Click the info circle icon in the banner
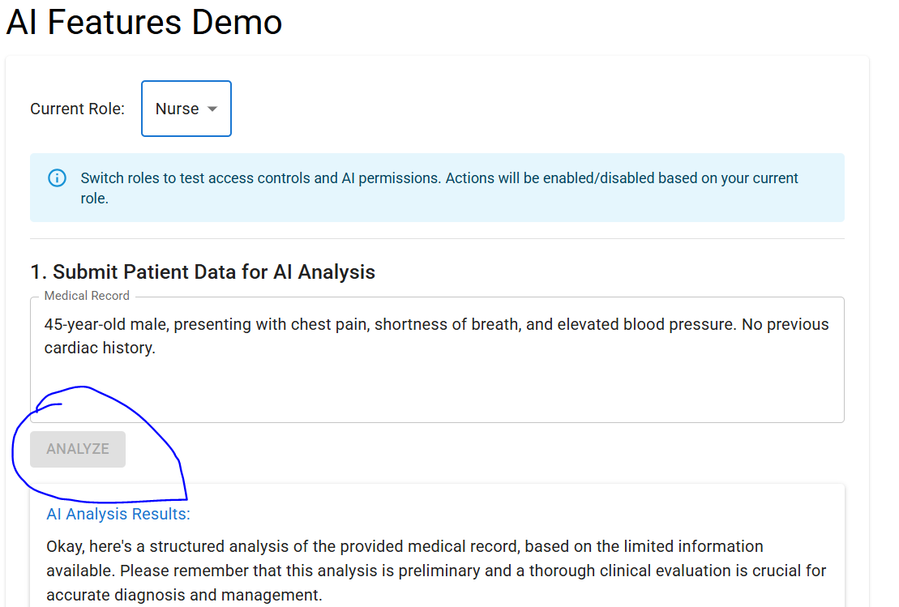Viewport: 899px width, 607px height. (x=57, y=178)
